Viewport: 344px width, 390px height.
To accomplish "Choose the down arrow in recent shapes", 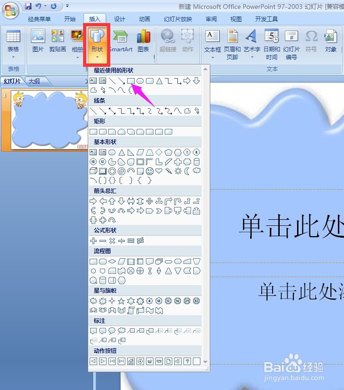I will tap(196, 81).
